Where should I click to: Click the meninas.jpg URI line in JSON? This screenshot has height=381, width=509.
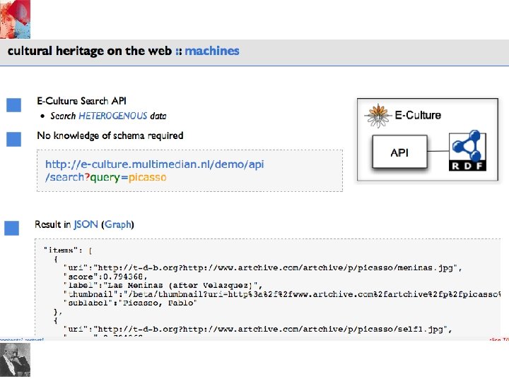pos(263,267)
